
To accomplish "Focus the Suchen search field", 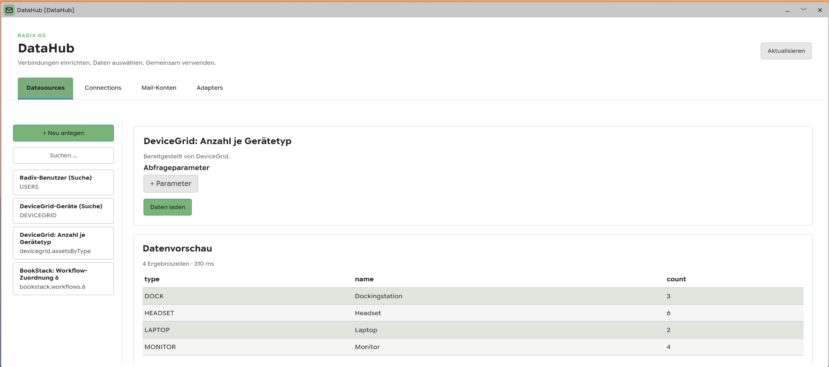I will pos(63,155).
